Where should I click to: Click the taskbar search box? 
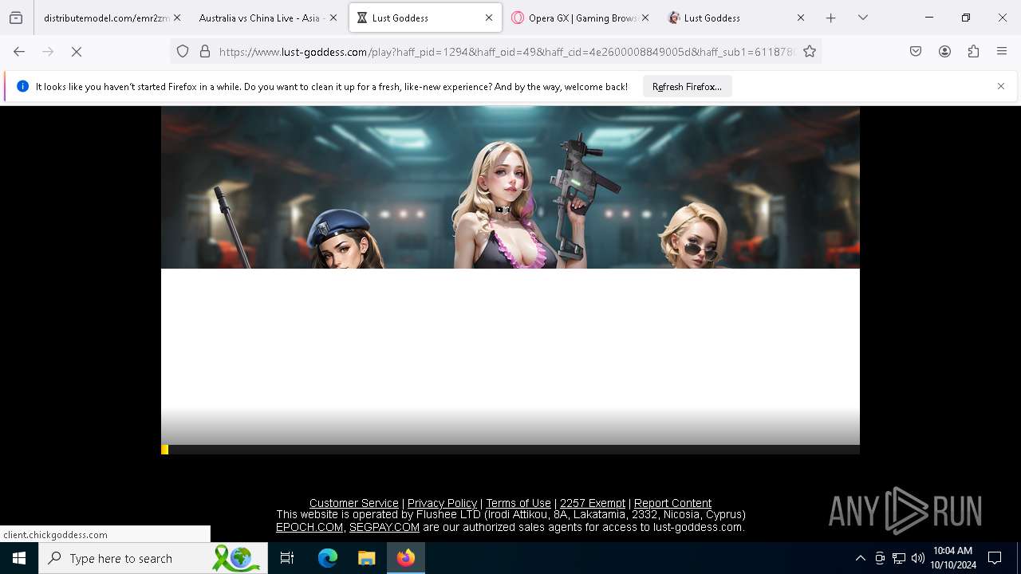click(x=153, y=558)
